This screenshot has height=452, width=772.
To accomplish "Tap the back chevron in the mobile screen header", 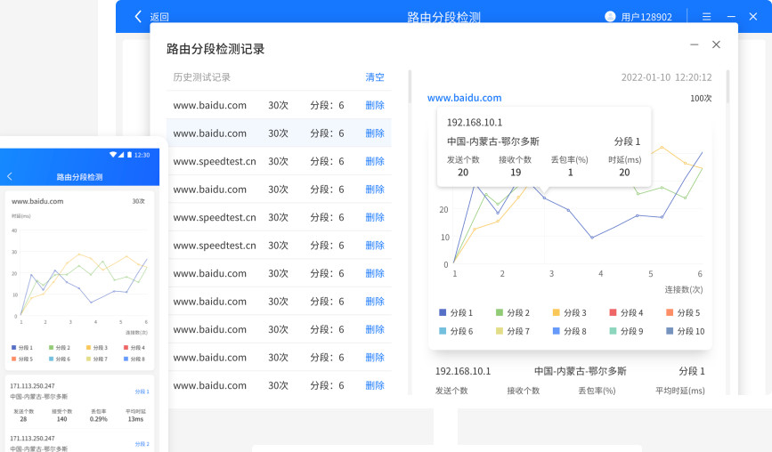I will click(x=10, y=176).
